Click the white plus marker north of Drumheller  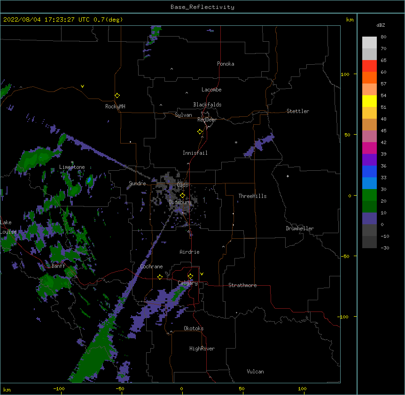[x=288, y=176]
